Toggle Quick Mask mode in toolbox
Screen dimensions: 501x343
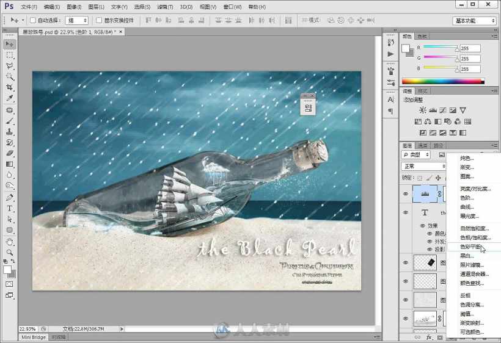(x=10, y=284)
